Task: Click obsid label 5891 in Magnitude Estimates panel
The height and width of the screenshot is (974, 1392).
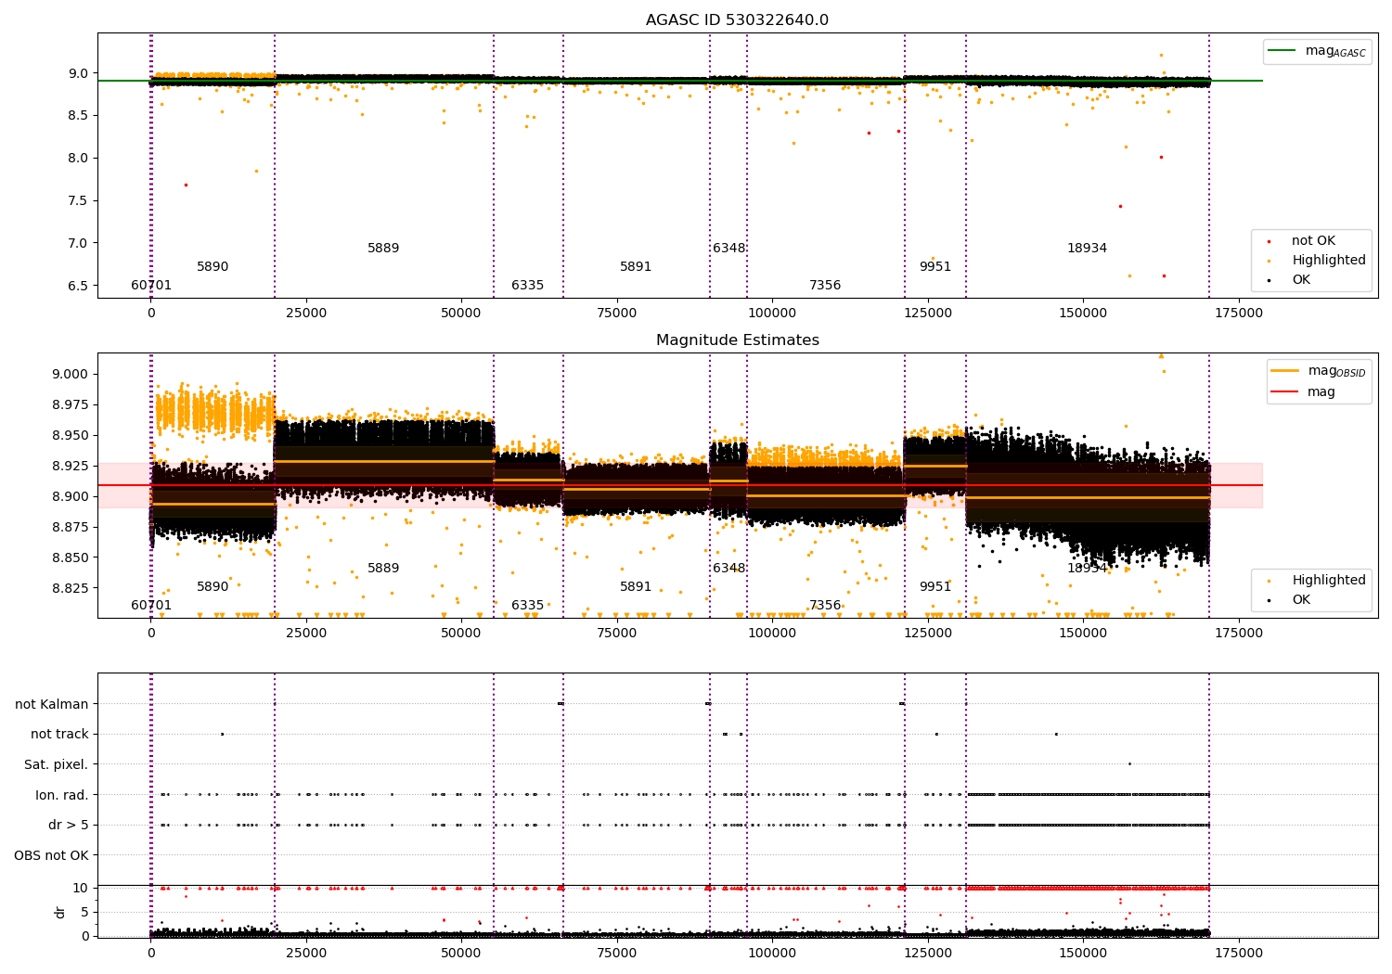Action: click(x=636, y=587)
